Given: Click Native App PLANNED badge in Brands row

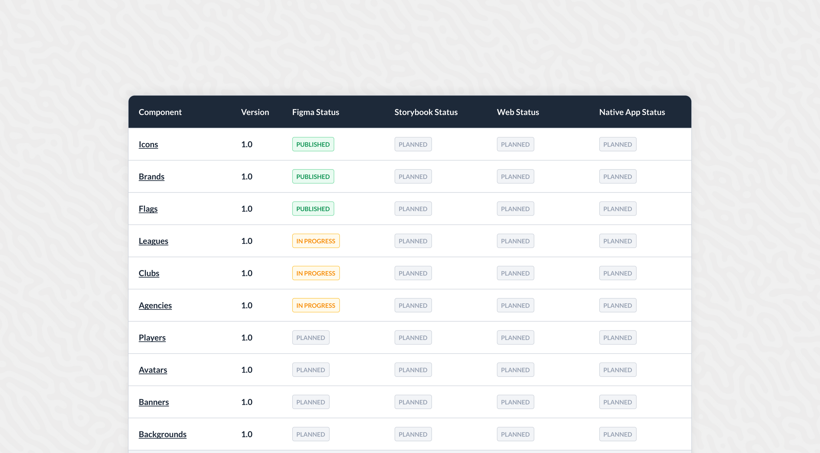Looking at the screenshot, I should [x=618, y=176].
